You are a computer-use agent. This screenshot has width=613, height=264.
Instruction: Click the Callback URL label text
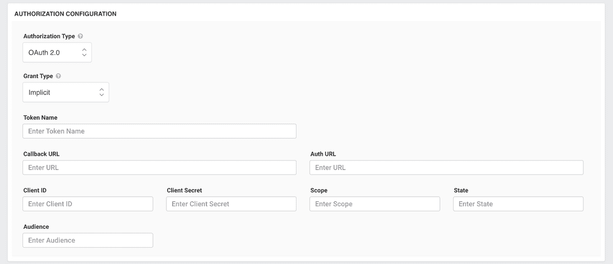click(x=41, y=154)
